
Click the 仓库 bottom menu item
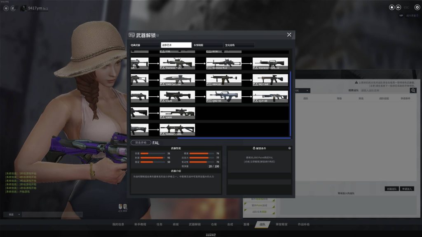(x=213, y=224)
